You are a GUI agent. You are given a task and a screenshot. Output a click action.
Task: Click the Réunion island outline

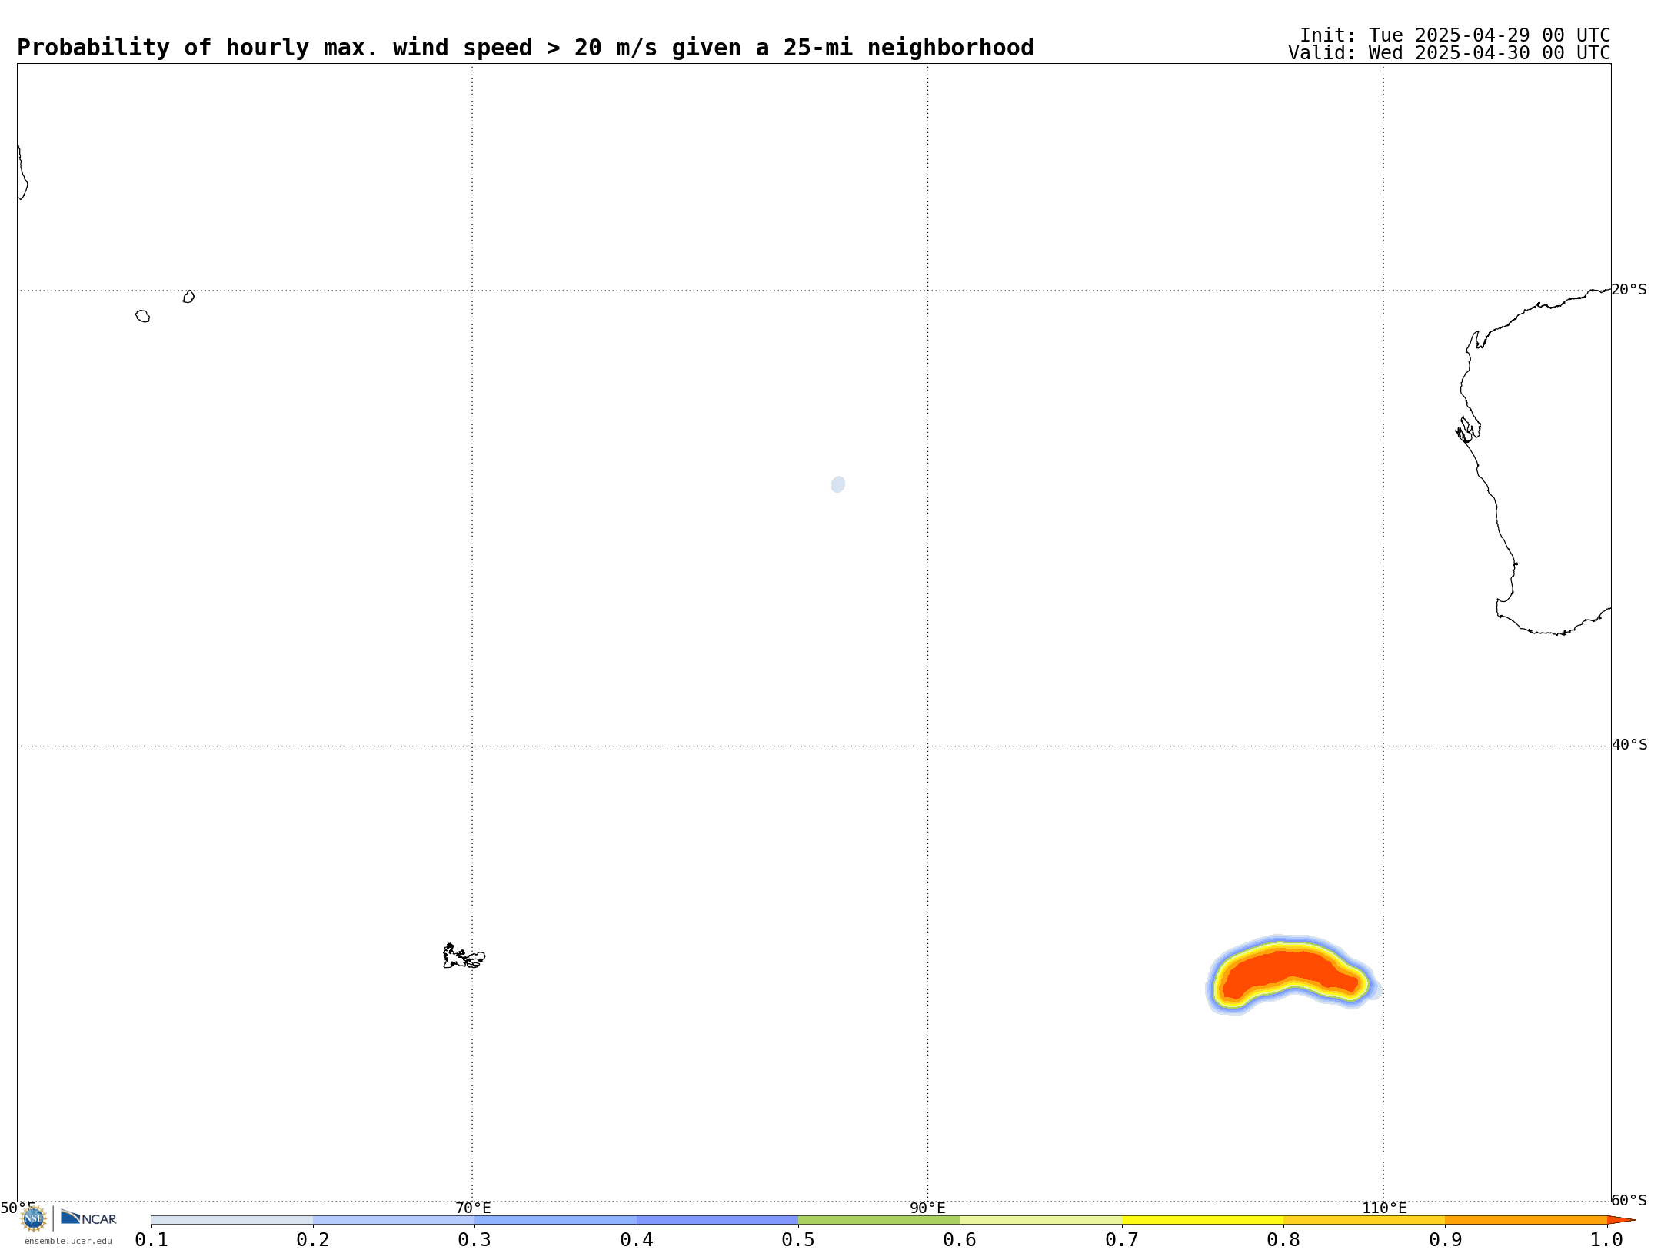pos(142,316)
